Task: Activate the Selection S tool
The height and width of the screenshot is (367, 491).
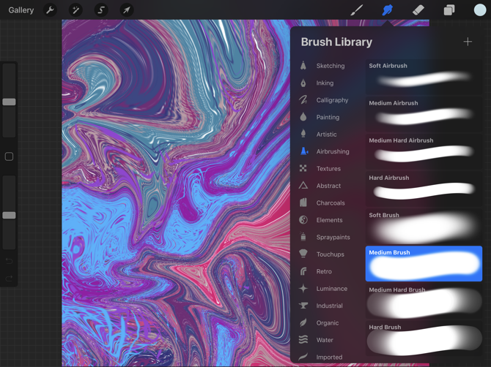Action: [x=101, y=10]
